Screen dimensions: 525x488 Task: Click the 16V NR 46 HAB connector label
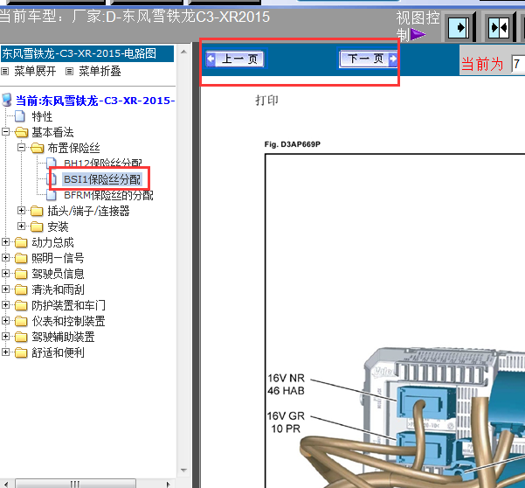coord(286,384)
